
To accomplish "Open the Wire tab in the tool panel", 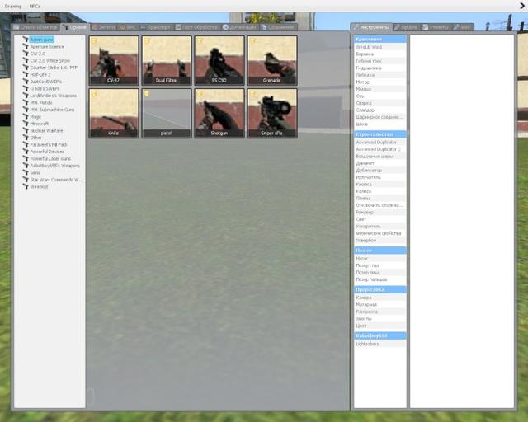I will tap(463, 27).
